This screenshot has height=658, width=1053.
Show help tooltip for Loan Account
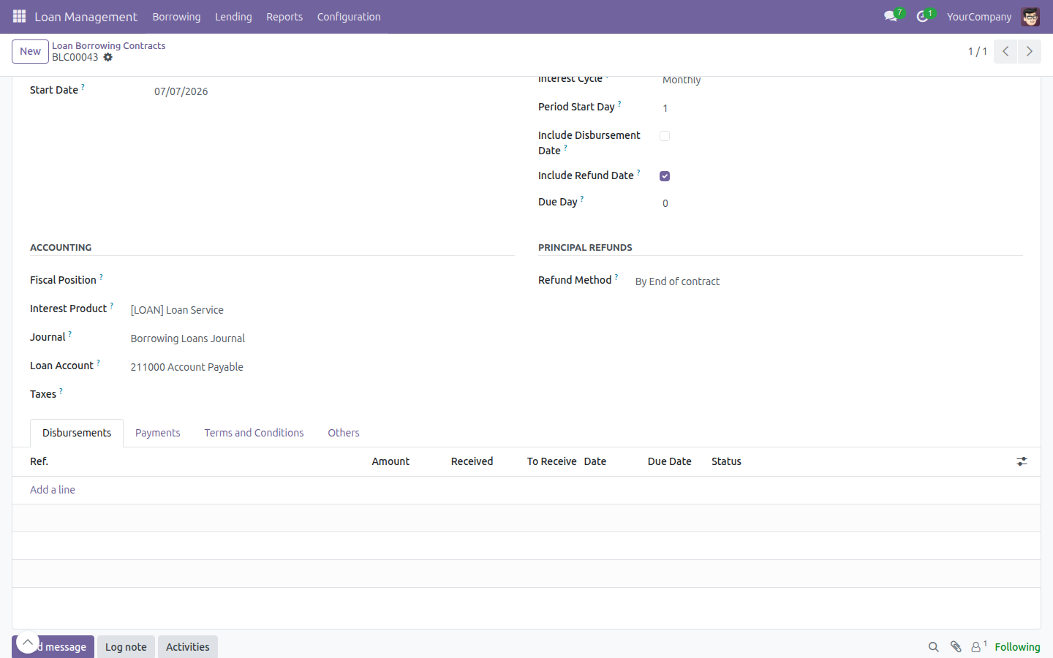(98, 362)
